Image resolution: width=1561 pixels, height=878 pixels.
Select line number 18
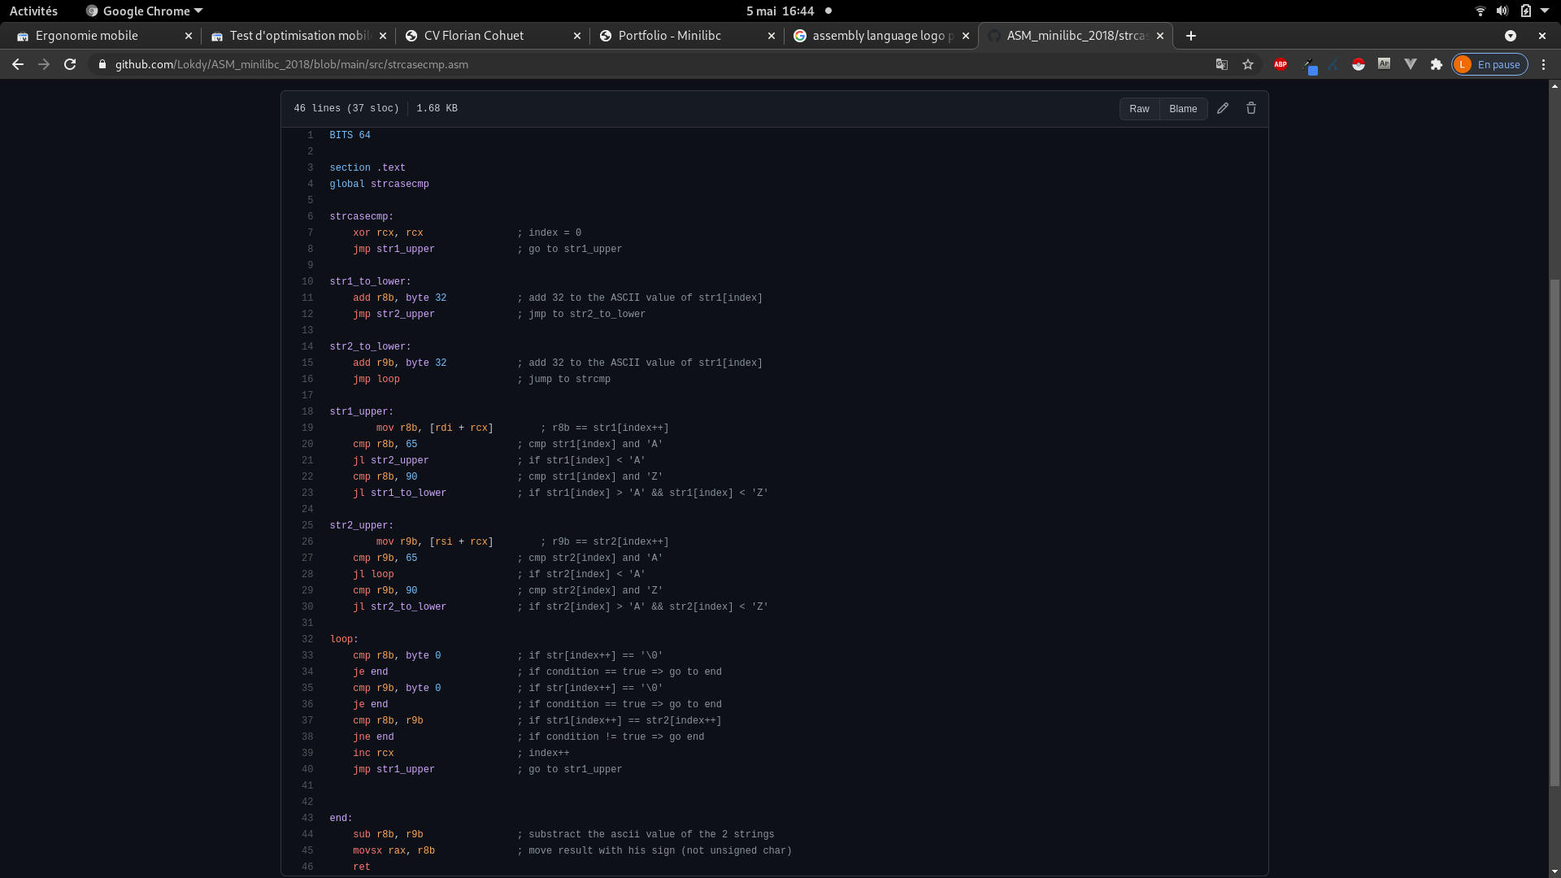[x=307, y=411]
